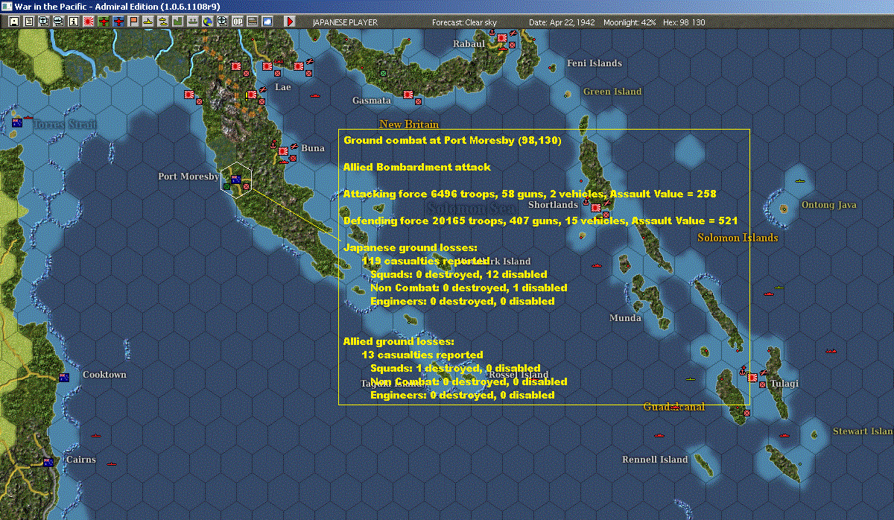
Task: Open the globe toolbar icon
Action: pos(207,22)
